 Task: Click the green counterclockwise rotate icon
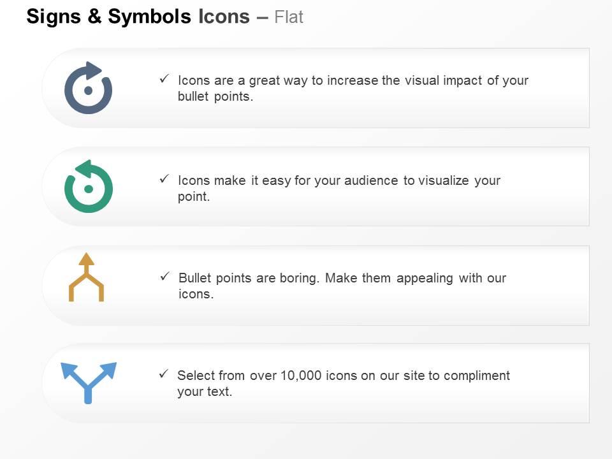click(89, 186)
